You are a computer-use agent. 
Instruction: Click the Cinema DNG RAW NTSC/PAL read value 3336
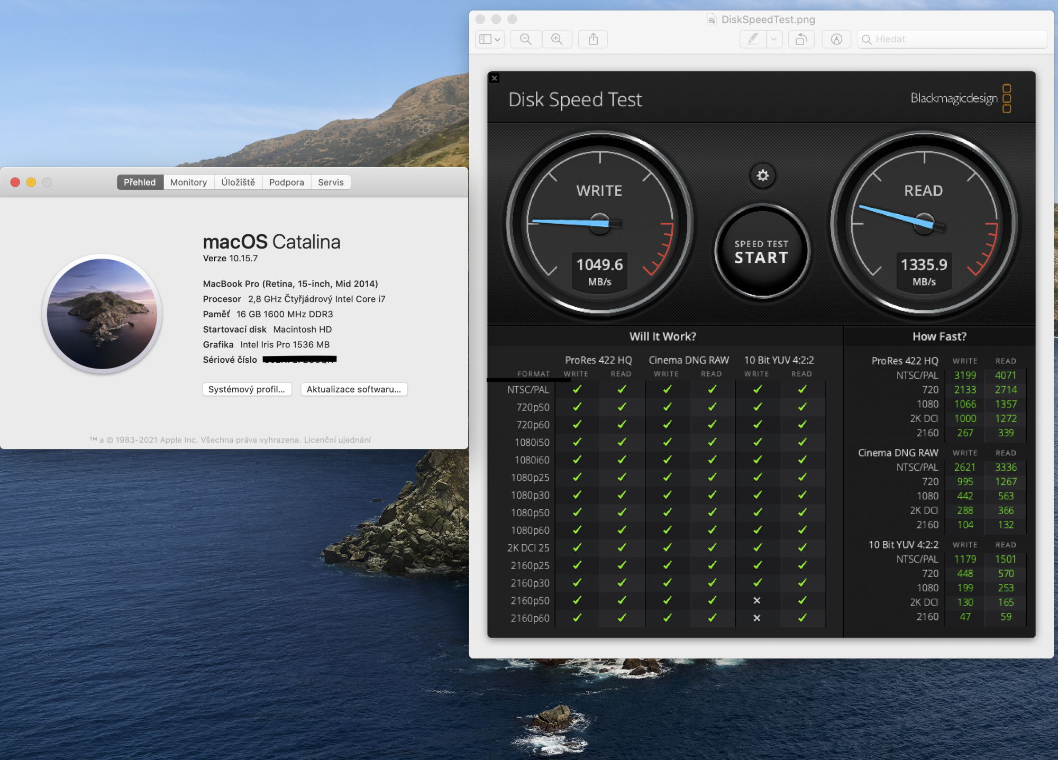1006,467
